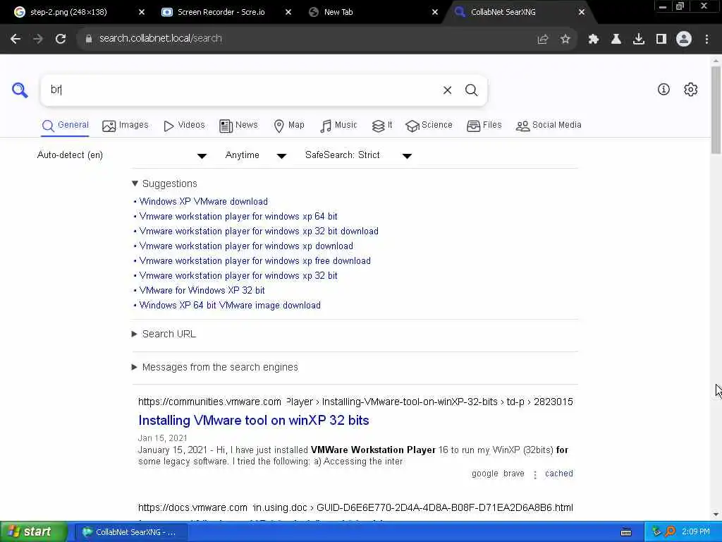The image size is (722, 542).
Task: Click the first tray notification icon
Action: coord(656,531)
